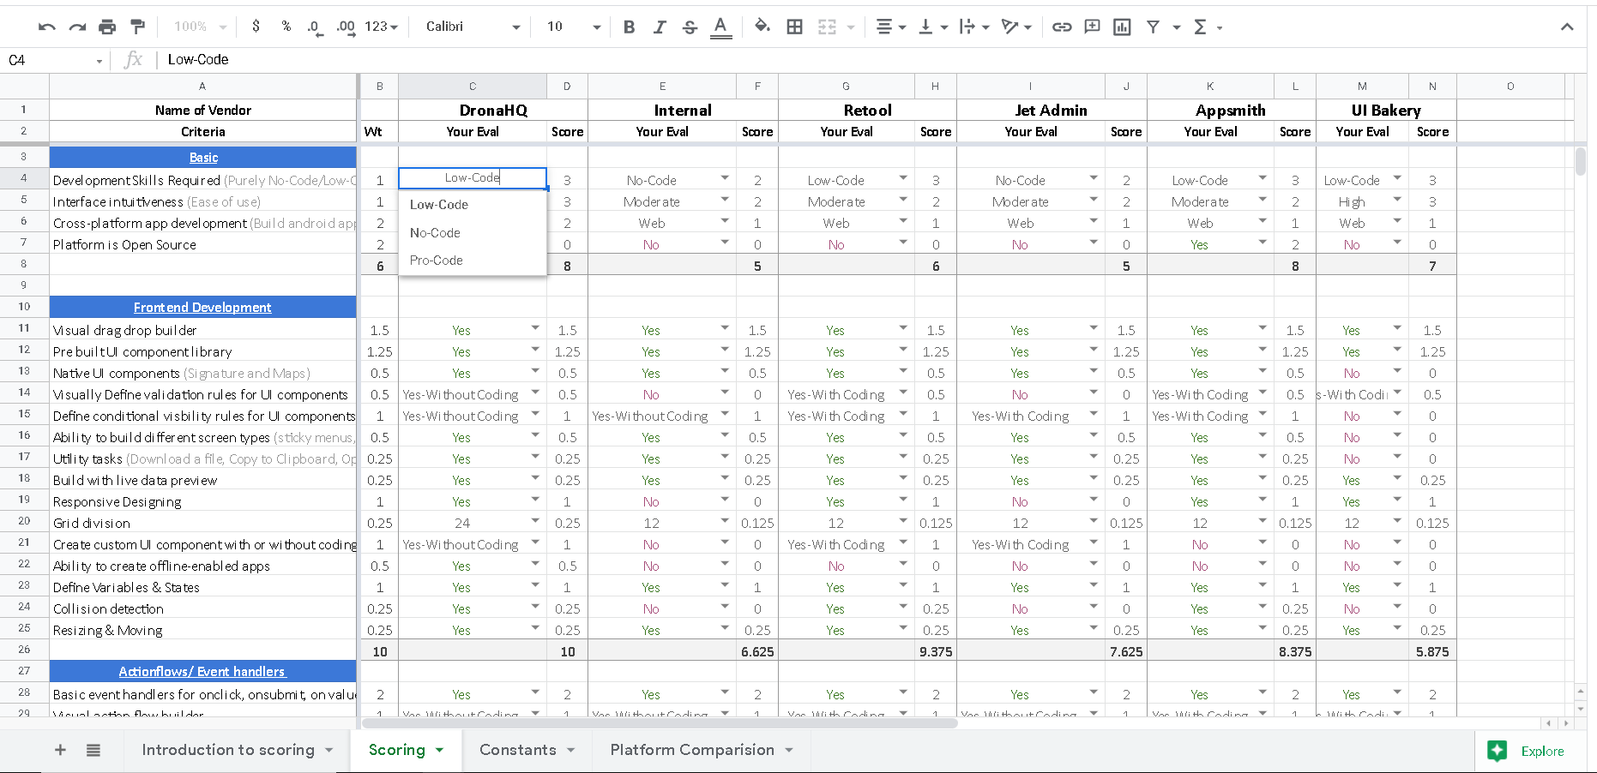Toggle italic formatting
Screen dimensions: 1597x773
659,27
